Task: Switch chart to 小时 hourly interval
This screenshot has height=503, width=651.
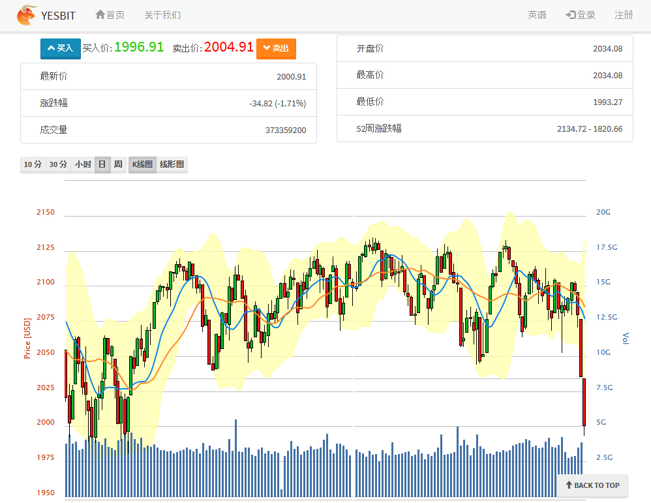Action: pyautogui.click(x=83, y=164)
